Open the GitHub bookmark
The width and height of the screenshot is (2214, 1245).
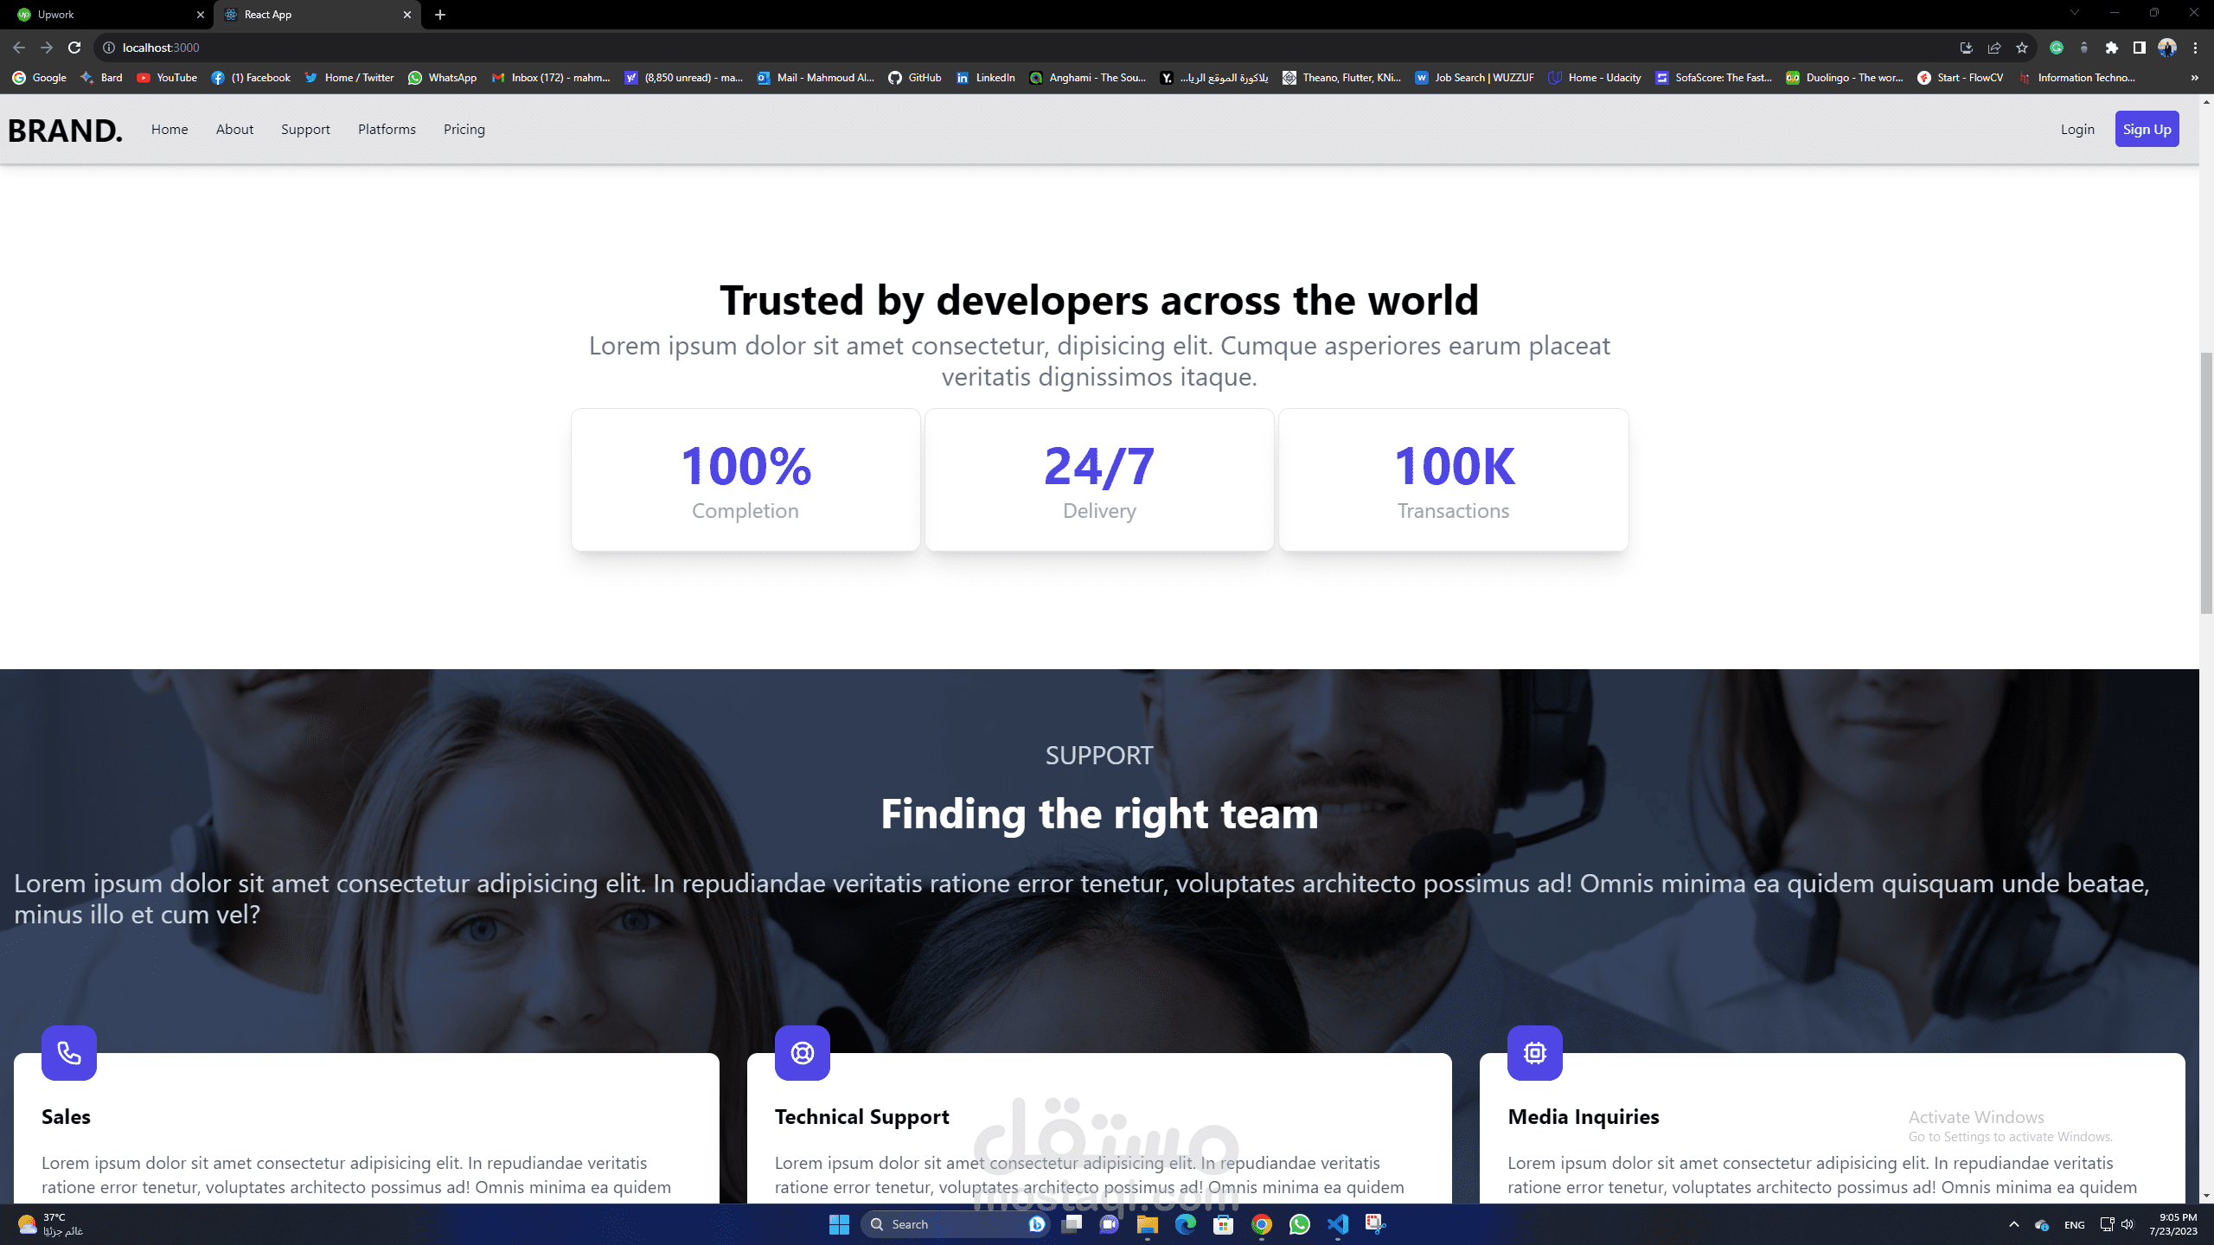pos(915,78)
